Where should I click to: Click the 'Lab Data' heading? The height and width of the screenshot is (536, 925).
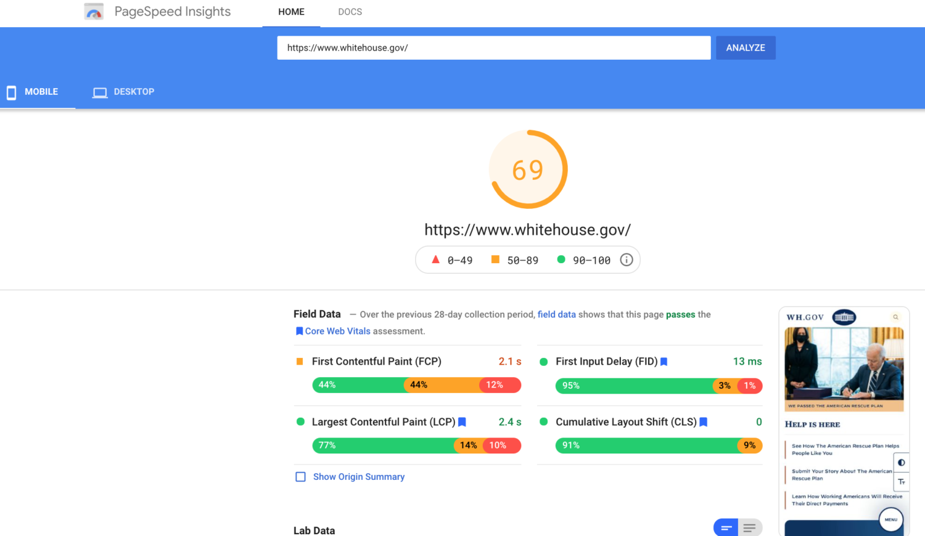click(314, 530)
